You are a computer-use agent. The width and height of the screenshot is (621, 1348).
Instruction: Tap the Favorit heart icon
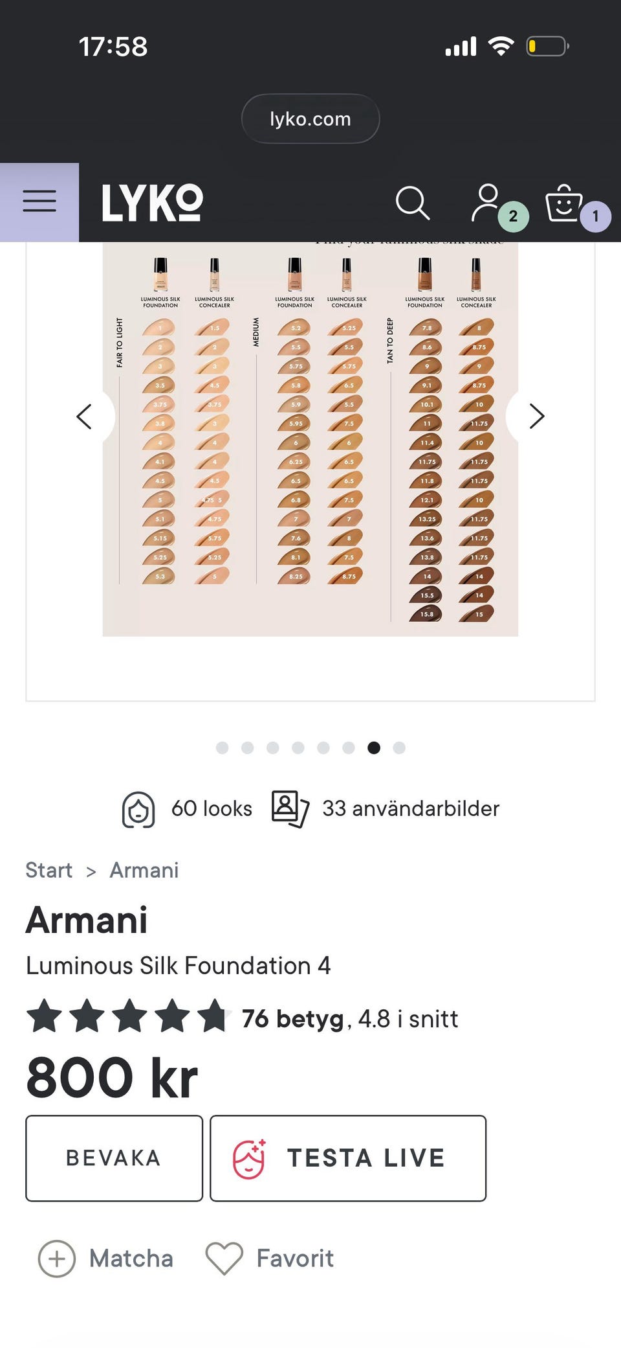pos(224,1258)
